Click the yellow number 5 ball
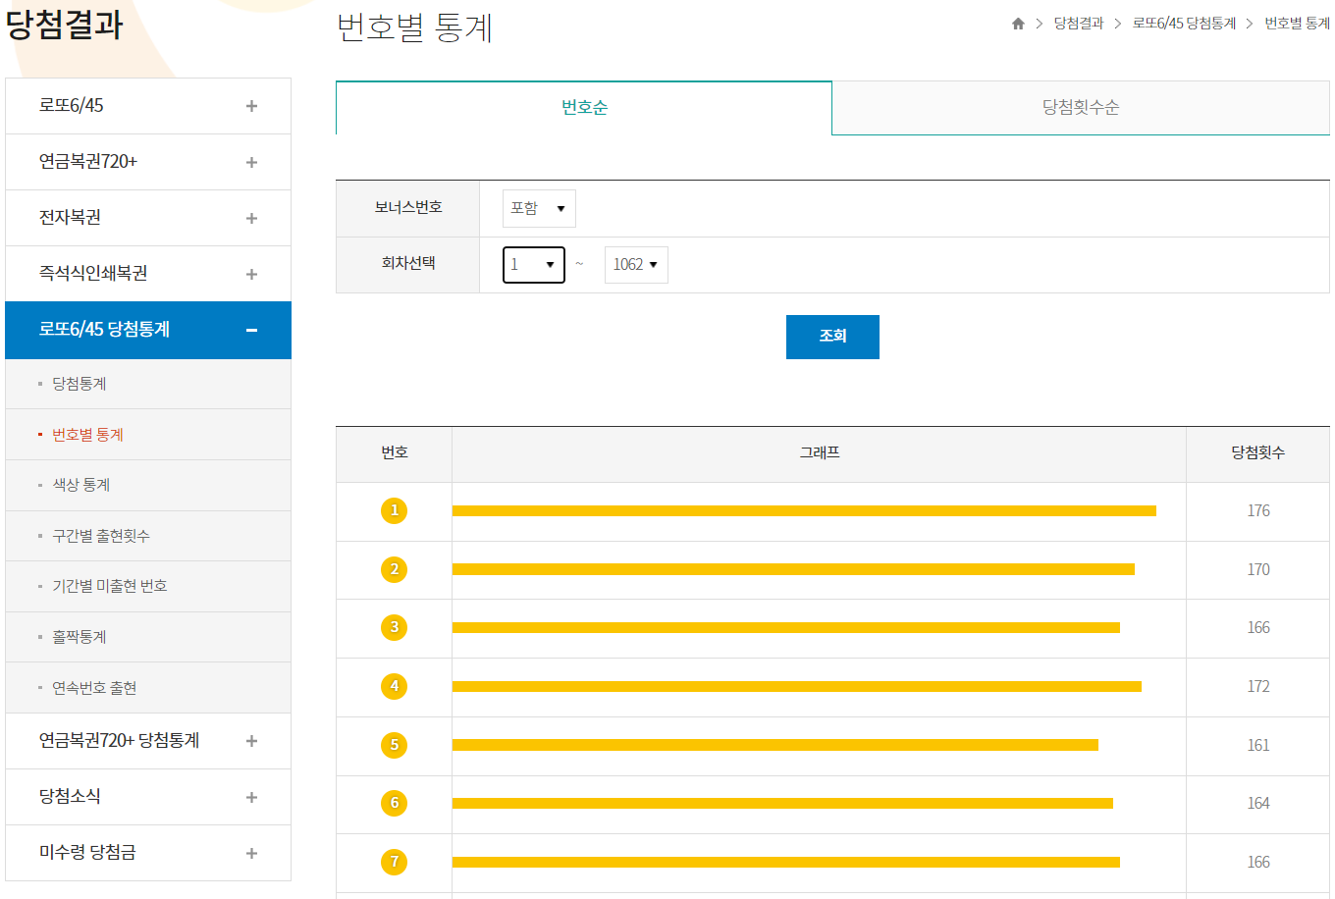The image size is (1335, 899). (x=395, y=745)
